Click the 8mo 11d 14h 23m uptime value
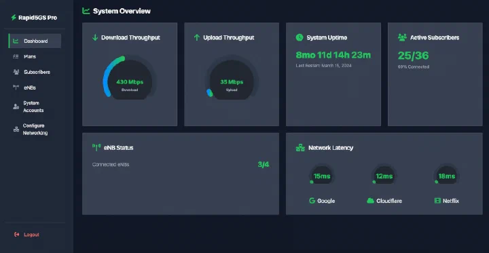Viewport: 489px width, 253px height. (x=333, y=55)
